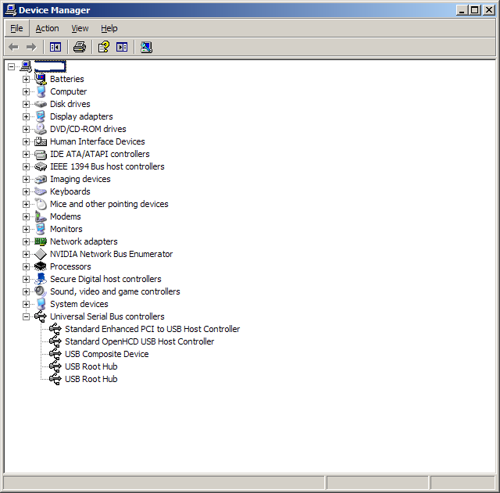The image size is (500, 493).
Task: Click the show/hide action pane icon
Action: 122,47
